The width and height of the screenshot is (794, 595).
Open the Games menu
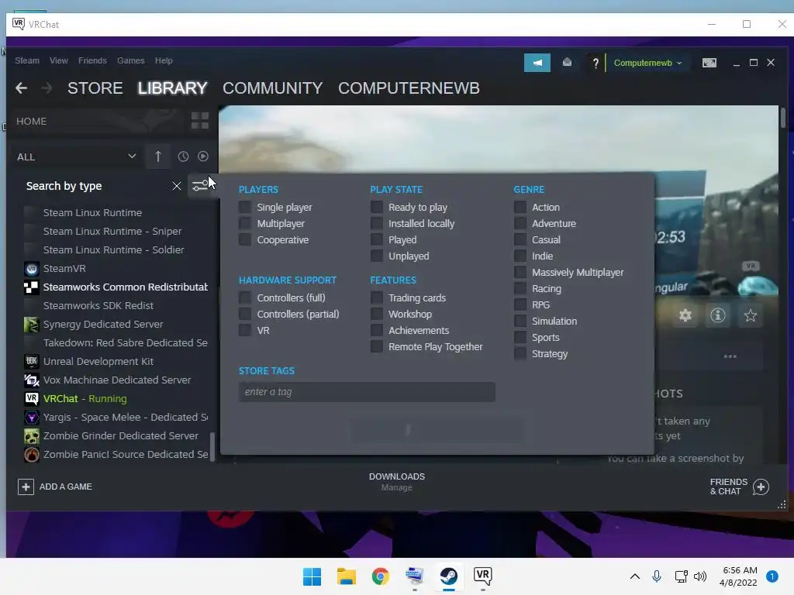[130, 60]
